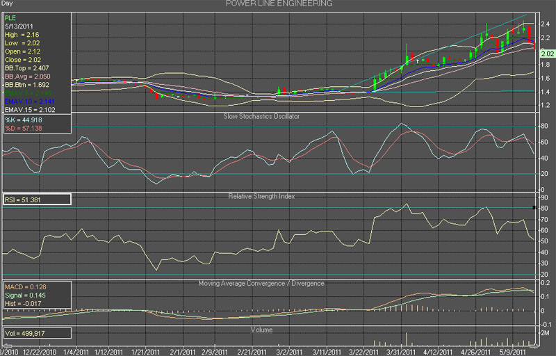Click the left scroll arrow on the date axis

click(6, 346)
